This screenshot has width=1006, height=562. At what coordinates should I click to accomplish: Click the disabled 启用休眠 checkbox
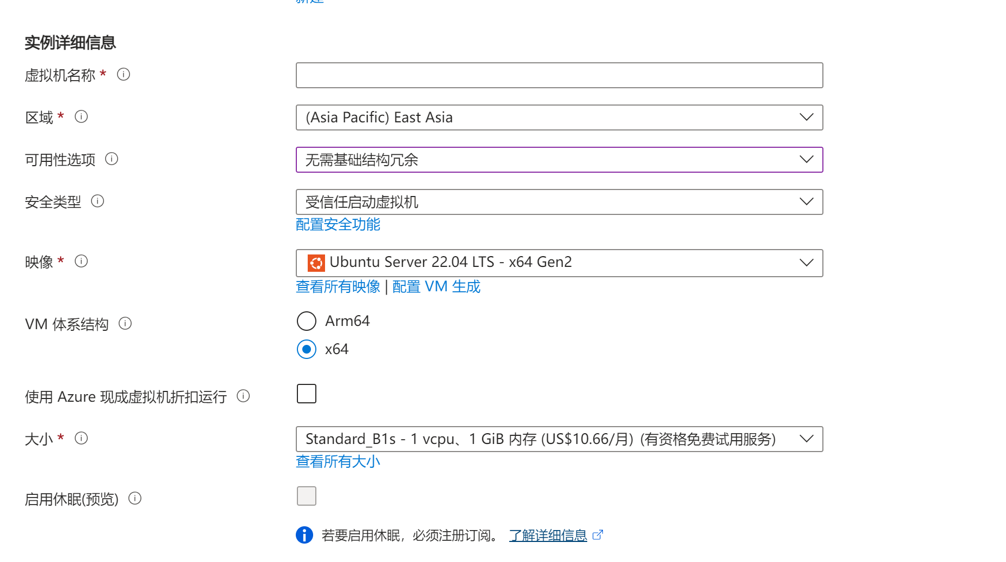pos(307,496)
